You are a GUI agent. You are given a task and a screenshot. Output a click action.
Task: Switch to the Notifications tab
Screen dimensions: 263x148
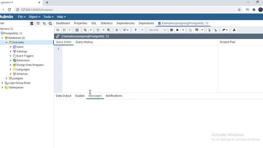[114, 96]
